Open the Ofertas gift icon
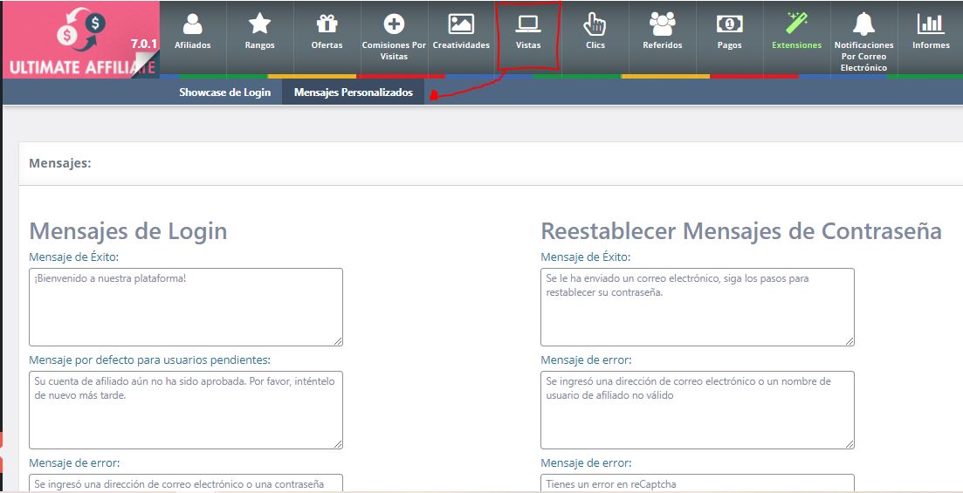The image size is (963, 493). (327, 24)
